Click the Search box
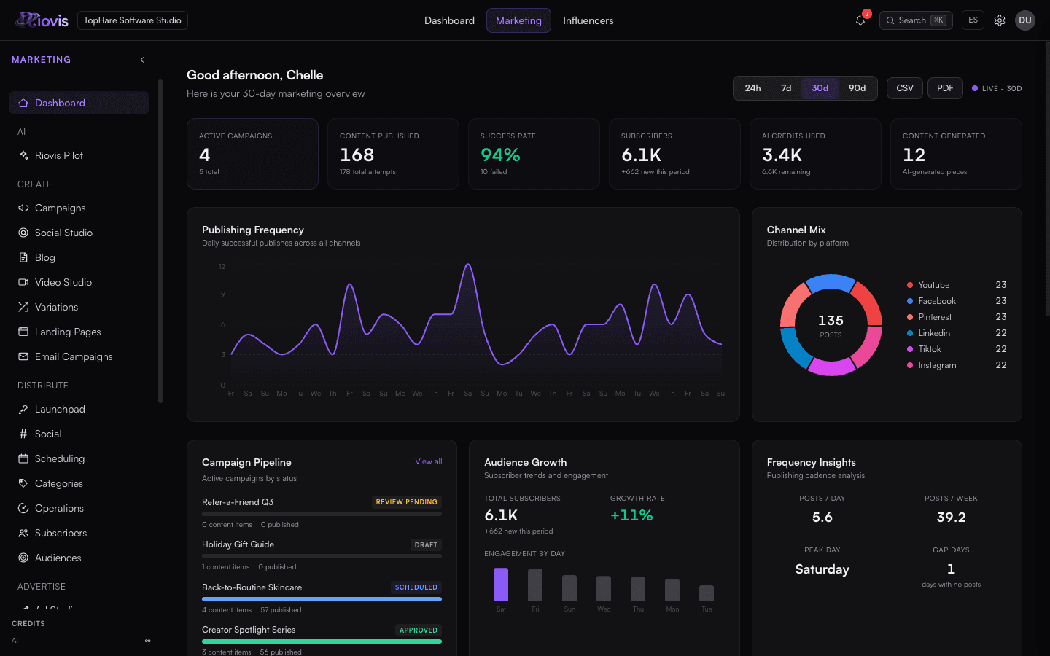 (x=916, y=20)
